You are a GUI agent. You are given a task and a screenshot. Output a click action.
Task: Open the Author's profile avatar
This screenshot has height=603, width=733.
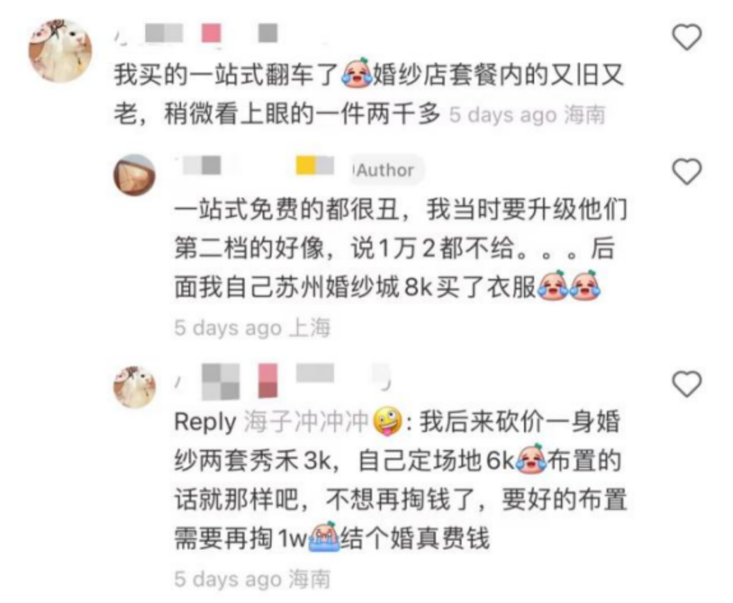[x=134, y=175]
